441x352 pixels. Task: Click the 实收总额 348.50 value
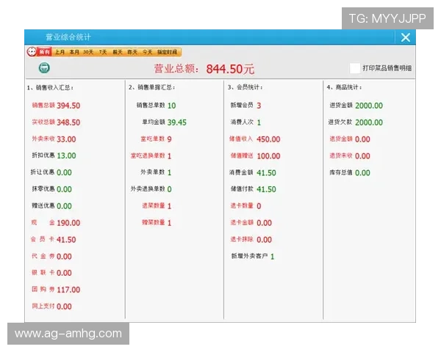click(x=68, y=122)
